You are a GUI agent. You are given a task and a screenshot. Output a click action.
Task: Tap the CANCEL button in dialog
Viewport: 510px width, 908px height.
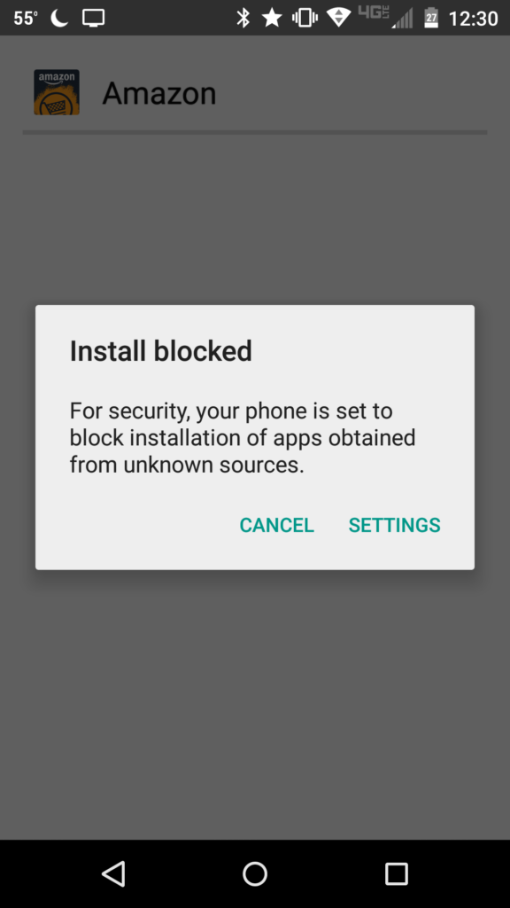click(x=276, y=525)
